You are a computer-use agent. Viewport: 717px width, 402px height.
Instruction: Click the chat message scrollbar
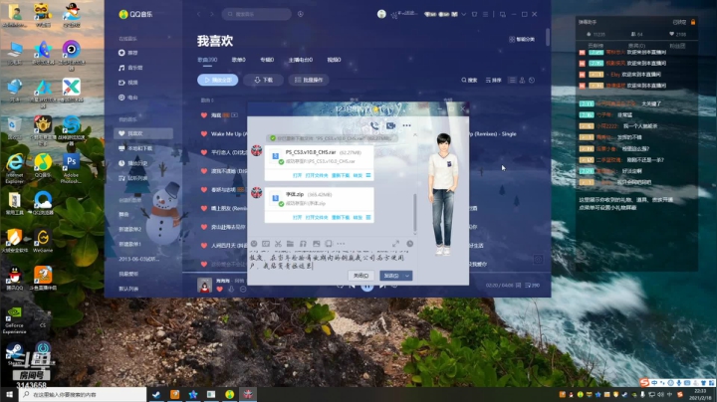tap(415, 212)
